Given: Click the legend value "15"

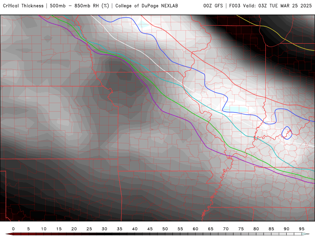Looking at the screenshot, I should (59, 229).
